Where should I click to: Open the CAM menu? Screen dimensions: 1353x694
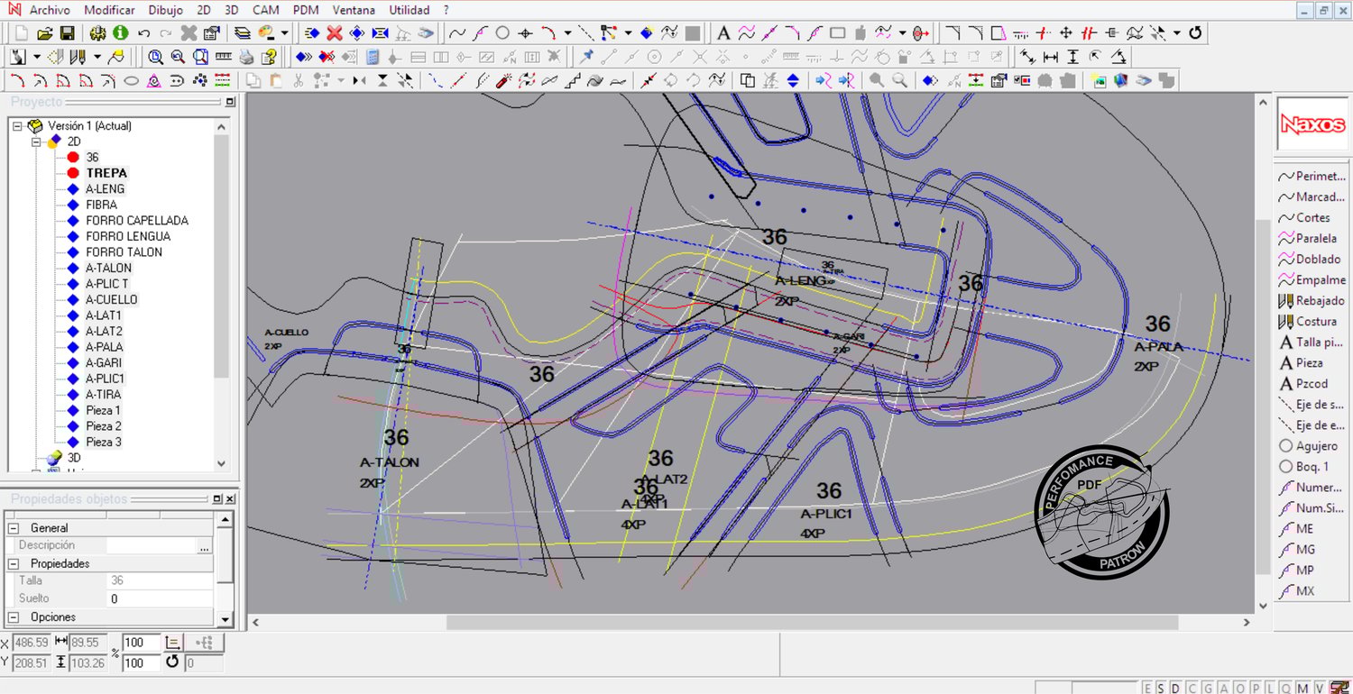265,10
